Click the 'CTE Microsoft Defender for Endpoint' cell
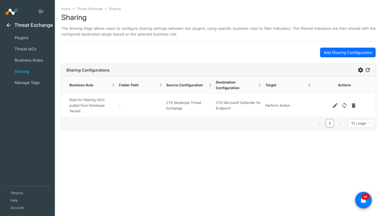 [238, 105]
